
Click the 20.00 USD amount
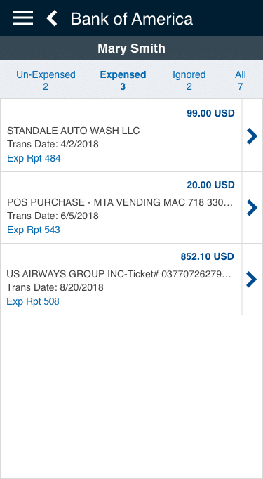tap(210, 185)
